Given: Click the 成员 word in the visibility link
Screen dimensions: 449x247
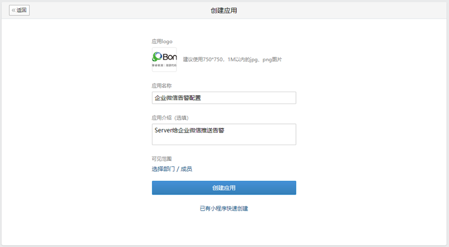Looking at the screenshot, I should point(186,169).
